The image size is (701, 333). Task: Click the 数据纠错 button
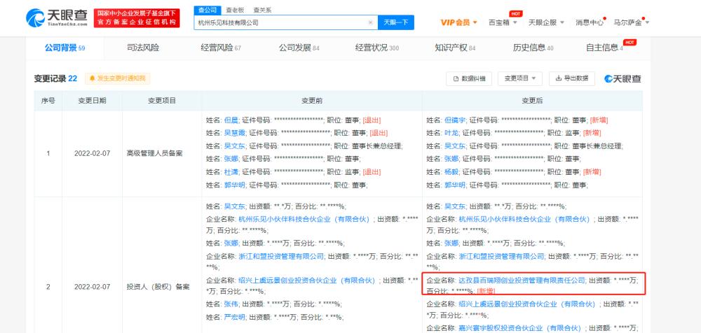coord(469,78)
